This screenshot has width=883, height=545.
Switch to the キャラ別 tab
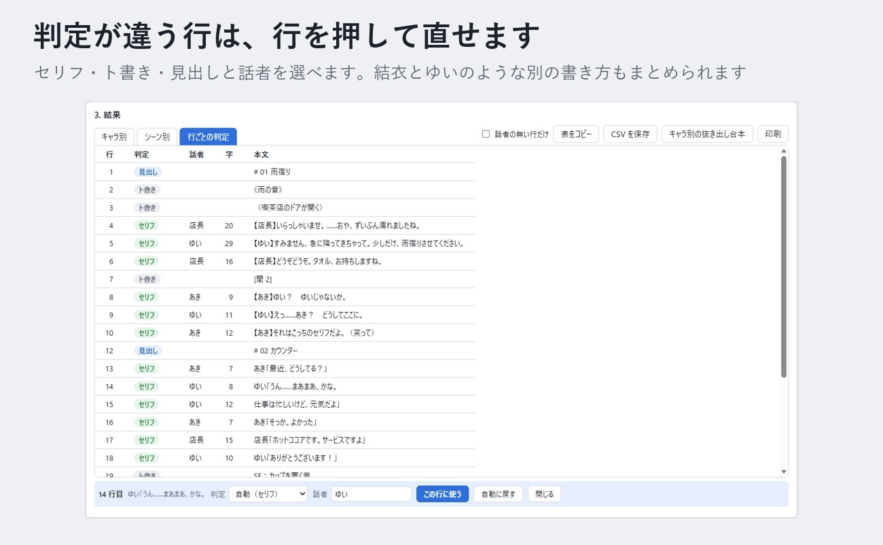pyautogui.click(x=114, y=137)
